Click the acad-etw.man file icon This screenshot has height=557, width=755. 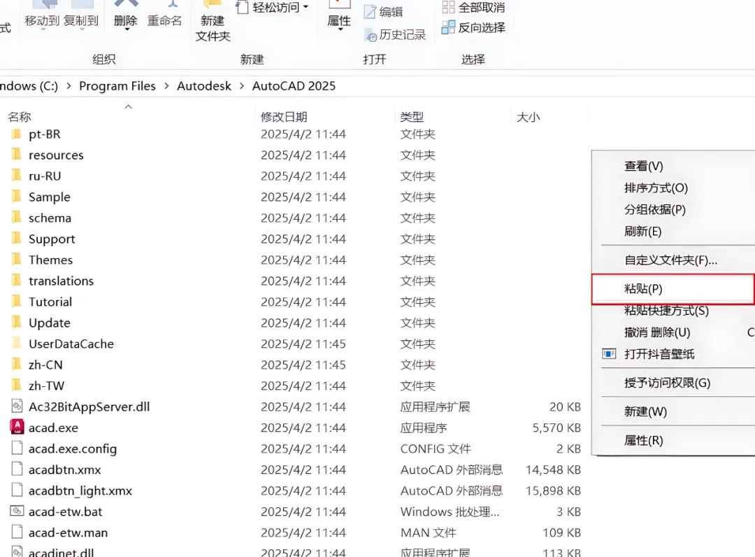[17, 532]
